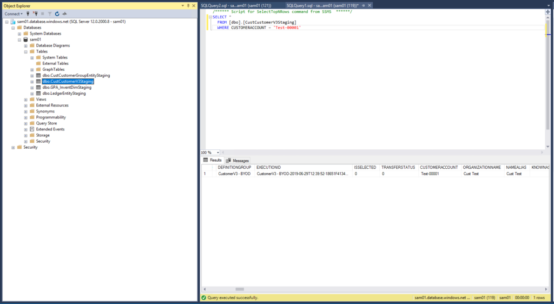Select External Resources node
The height and width of the screenshot is (304, 554).
pos(52,105)
